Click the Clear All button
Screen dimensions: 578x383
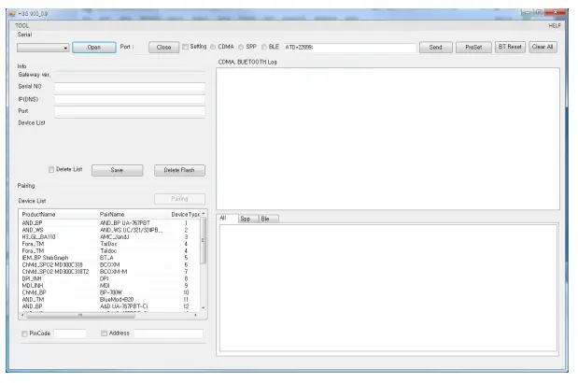tap(543, 47)
